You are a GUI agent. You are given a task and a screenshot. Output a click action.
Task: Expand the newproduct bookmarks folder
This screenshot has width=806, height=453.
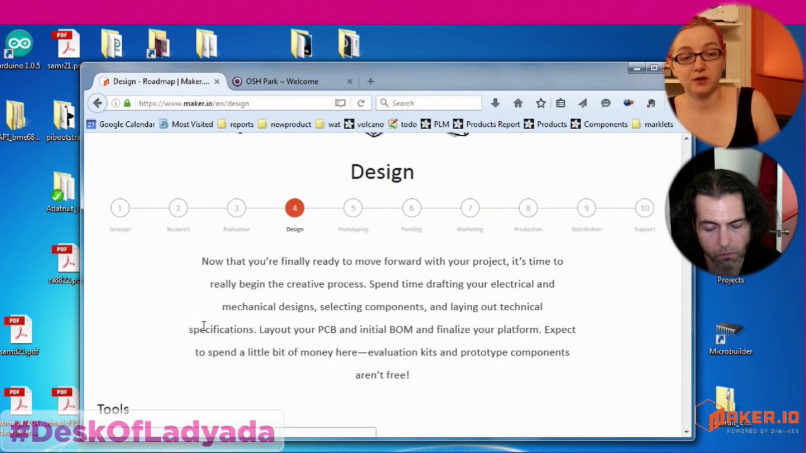285,125
